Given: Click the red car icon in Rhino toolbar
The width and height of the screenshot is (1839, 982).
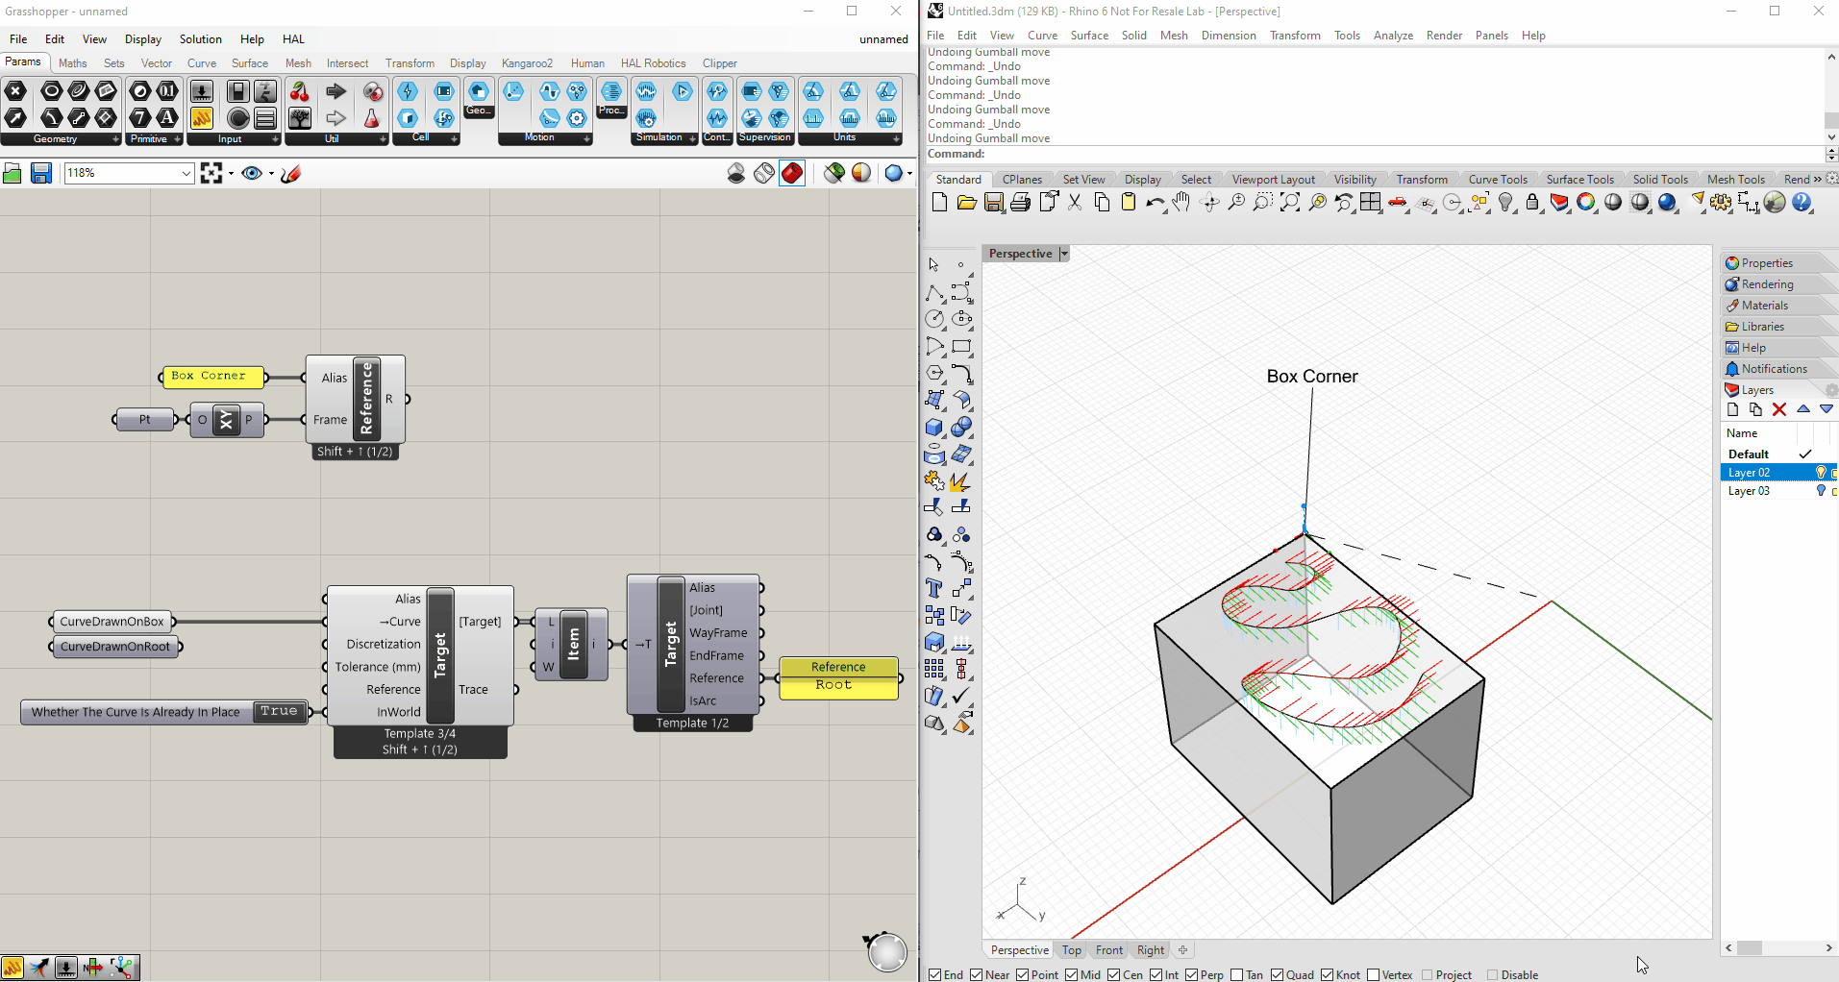Looking at the screenshot, I should (x=1399, y=203).
